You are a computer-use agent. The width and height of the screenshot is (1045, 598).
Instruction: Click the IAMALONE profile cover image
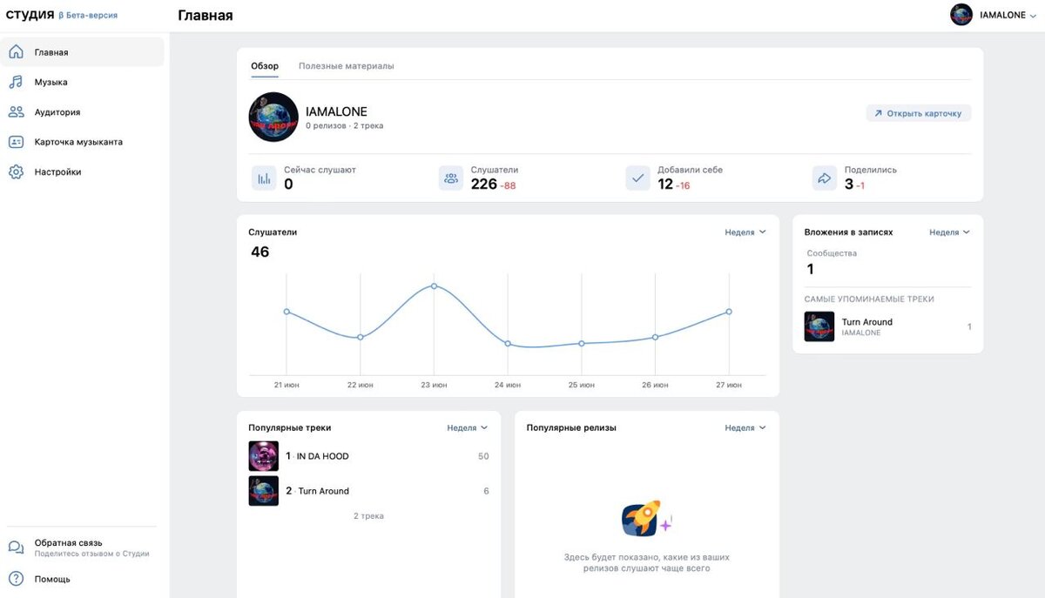coord(273,118)
